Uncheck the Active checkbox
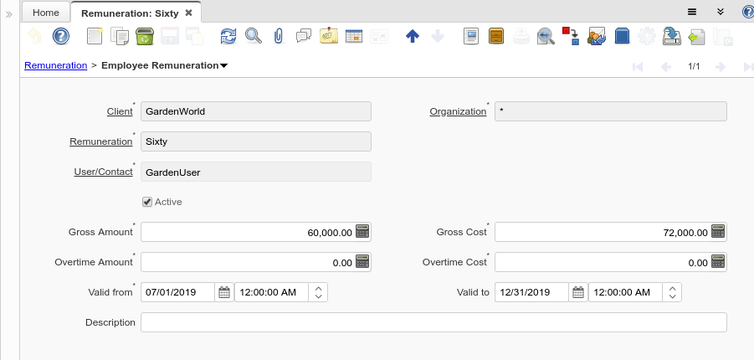 point(147,202)
